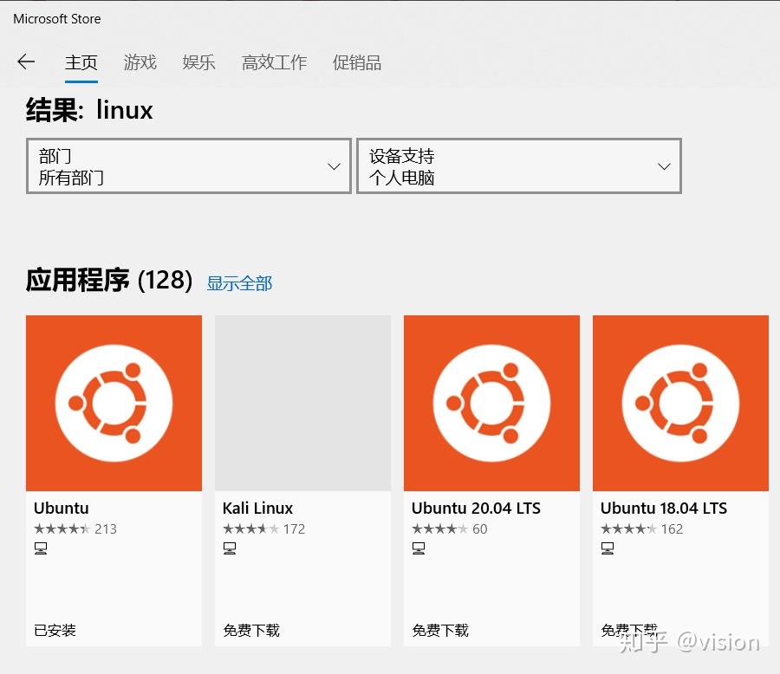
Task: Switch to the 主页 home tab
Action: (x=81, y=62)
